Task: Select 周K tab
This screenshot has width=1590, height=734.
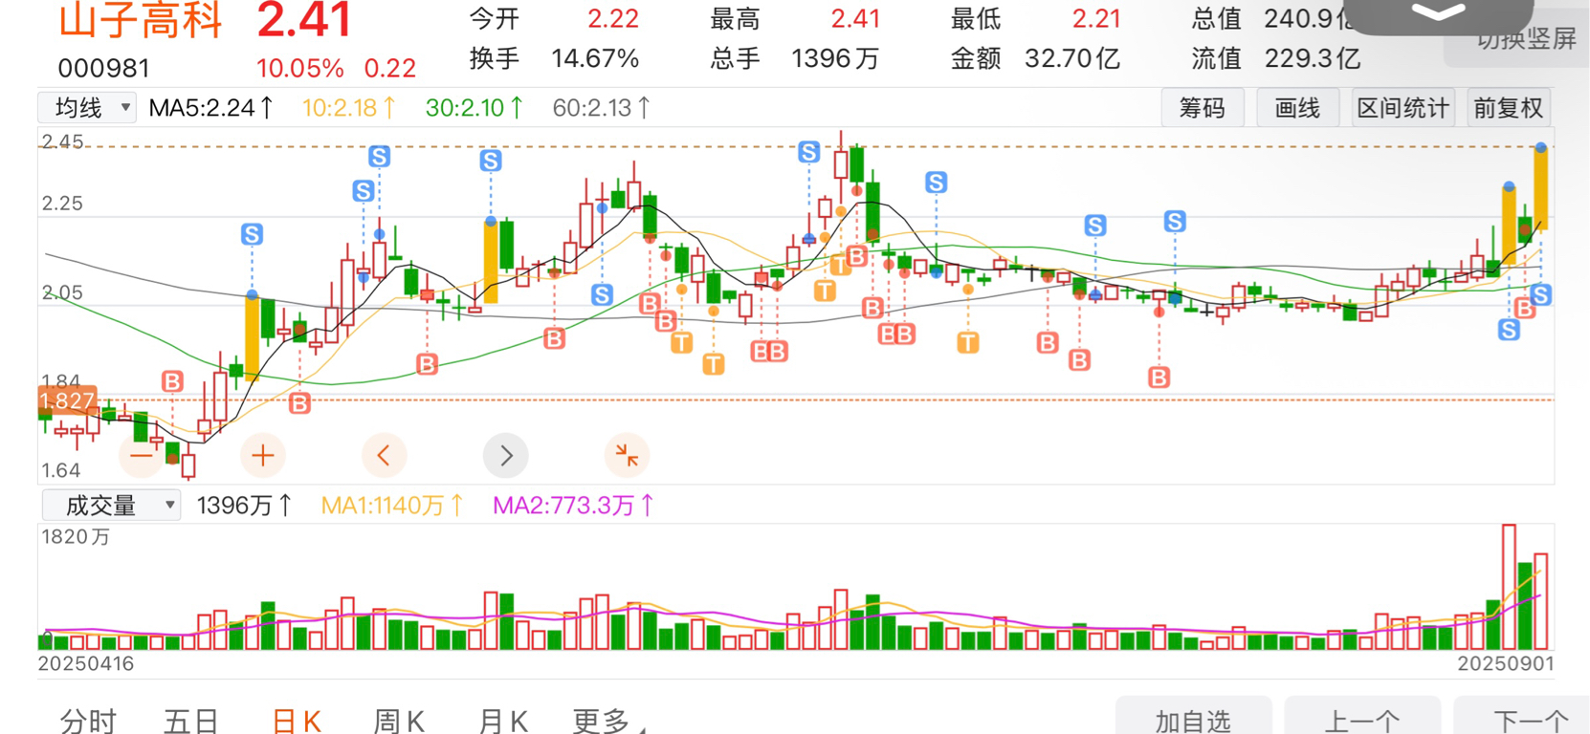Action: click(398, 720)
